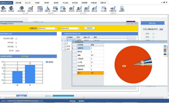This screenshot has width=169, height=103.
Task: Switch to the 教务部 ribbon tab
Action: point(56,3)
